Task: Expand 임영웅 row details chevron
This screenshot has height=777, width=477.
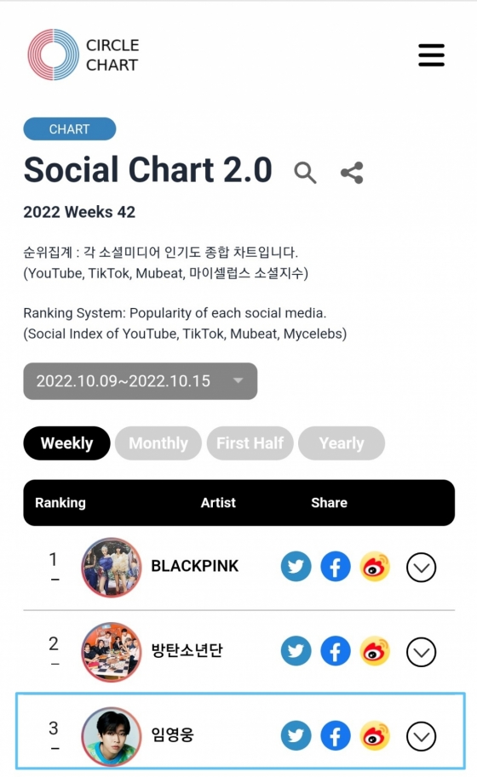Action: (421, 736)
